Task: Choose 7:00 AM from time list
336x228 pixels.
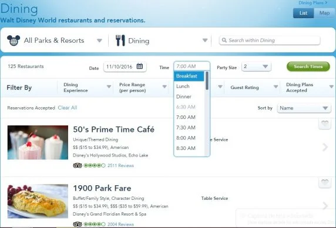Action: point(189,117)
